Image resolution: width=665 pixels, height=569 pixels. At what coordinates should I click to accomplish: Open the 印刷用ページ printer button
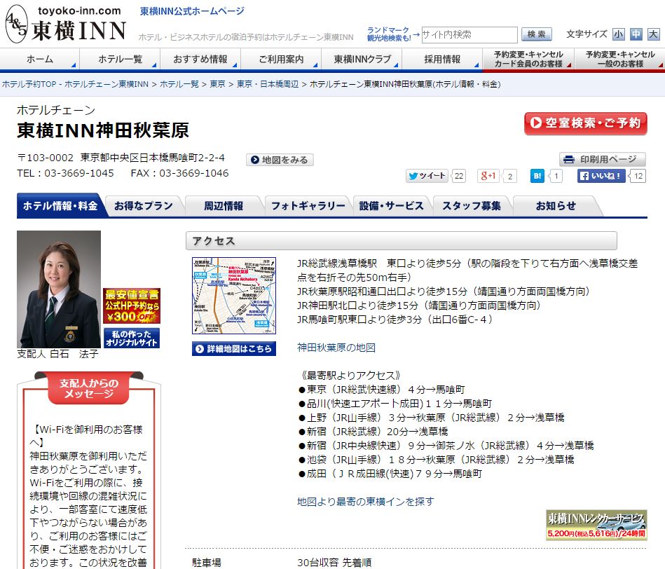(x=602, y=160)
